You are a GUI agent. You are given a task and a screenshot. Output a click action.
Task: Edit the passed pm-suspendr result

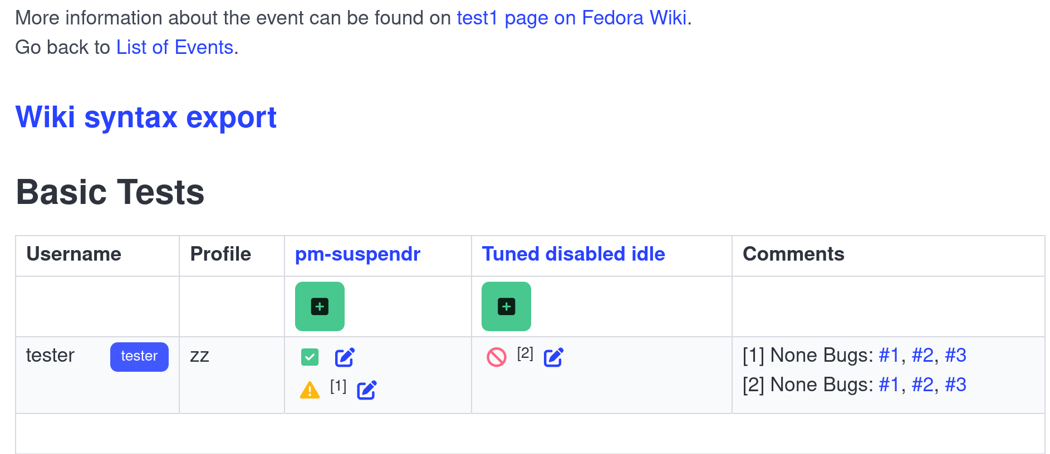tap(345, 357)
